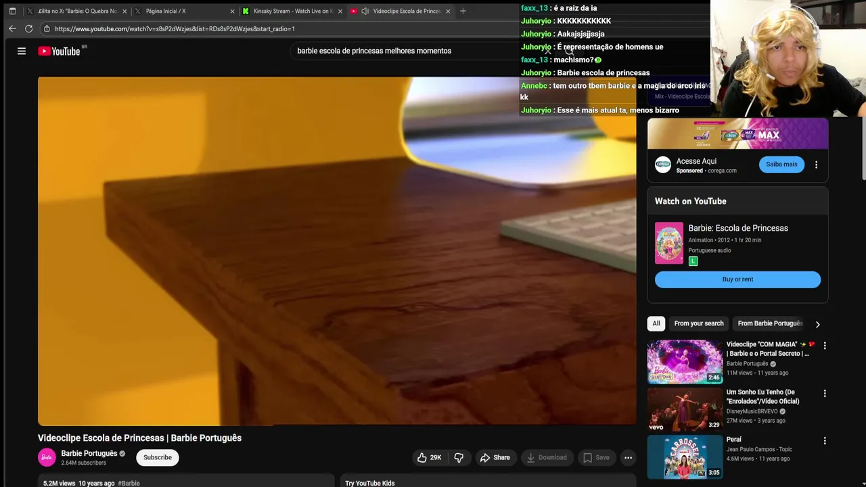
Task: Click the streamer webcam overlay
Action: point(788,58)
